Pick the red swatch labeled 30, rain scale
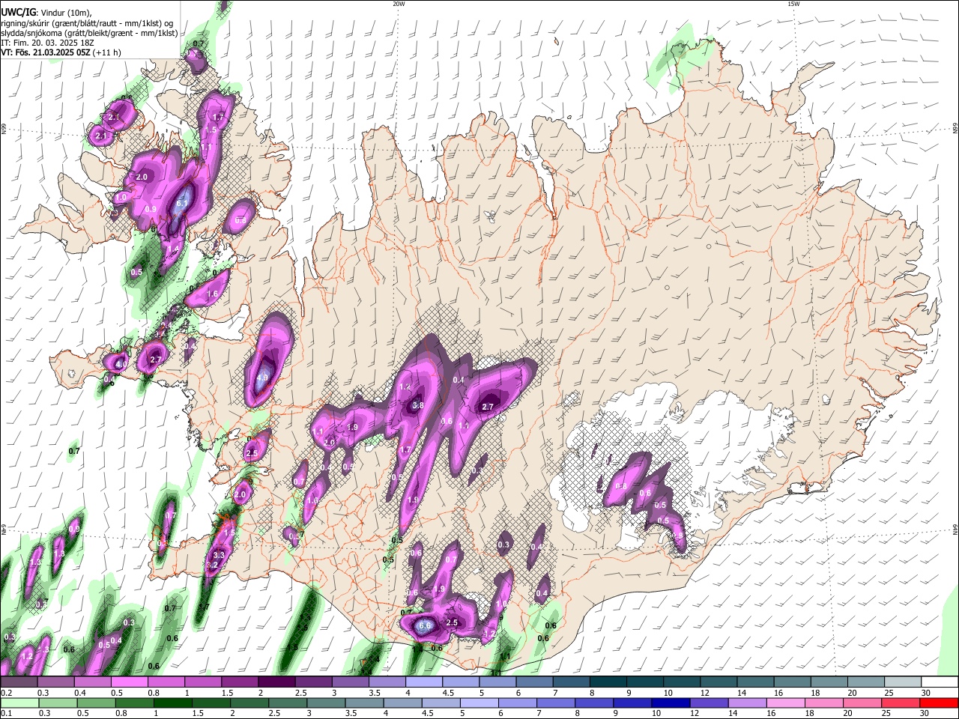The width and height of the screenshot is (959, 719). (939, 703)
